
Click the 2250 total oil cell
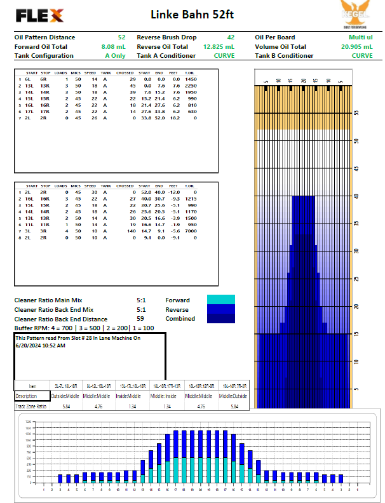[191, 86]
